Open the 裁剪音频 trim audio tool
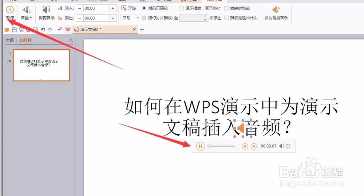 tap(47, 13)
